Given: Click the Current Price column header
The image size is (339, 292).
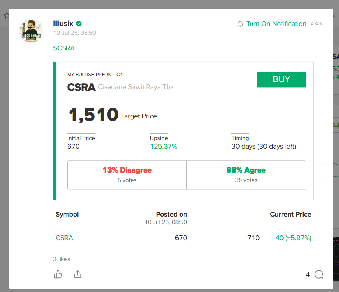Looking at the screenshot, I should (290, 214).
